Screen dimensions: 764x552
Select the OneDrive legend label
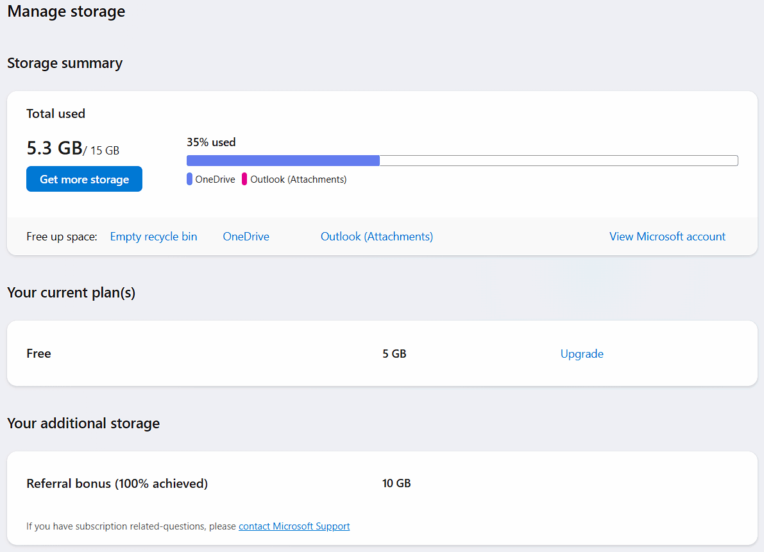click(215, 180)
